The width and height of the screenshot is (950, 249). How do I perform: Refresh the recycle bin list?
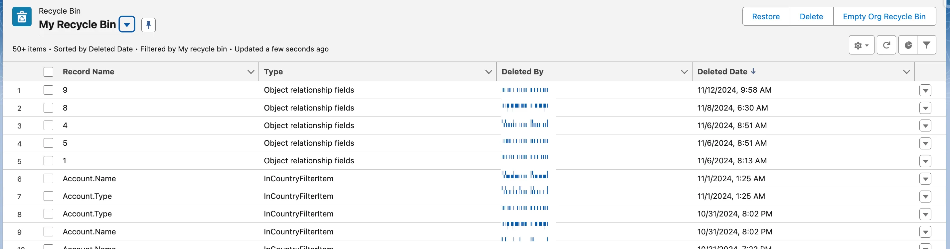pyautogui.click(x=886, y=45)
